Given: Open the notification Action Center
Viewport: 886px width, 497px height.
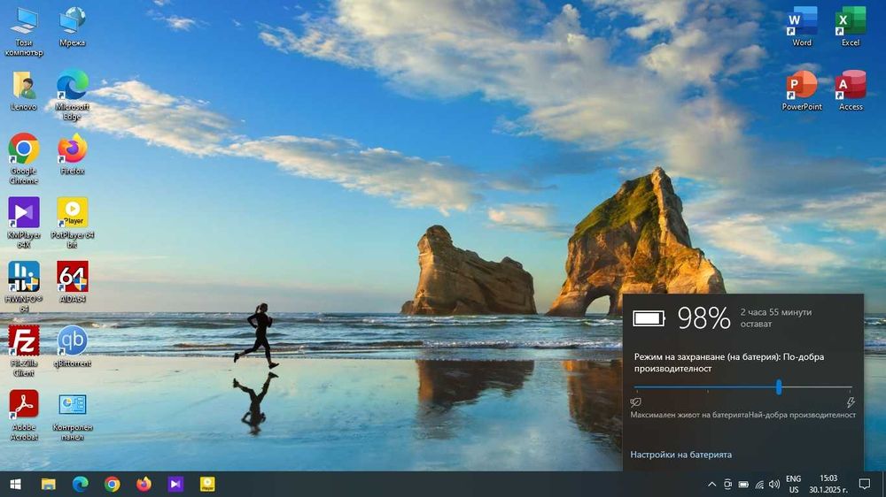Looking at the screenshot, I should coord(864,484).
